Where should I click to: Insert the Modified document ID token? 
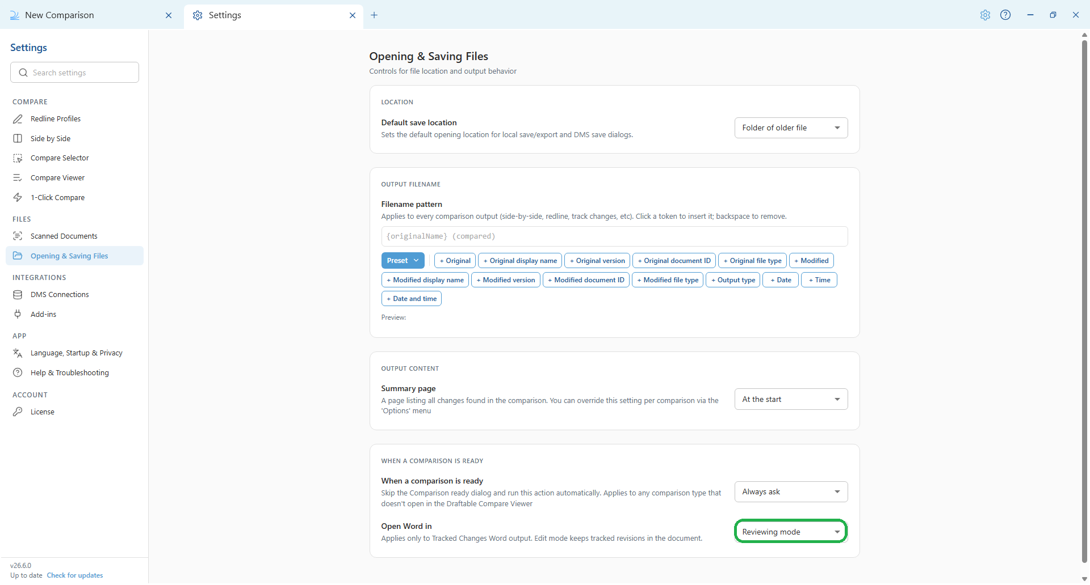pos(586,280)
